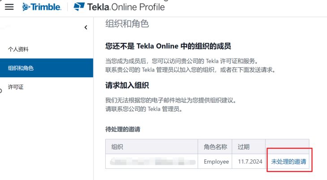Click the Tekla Online Profile title
The width and height of the screenshot is (327, 180).
coord(126,7)
